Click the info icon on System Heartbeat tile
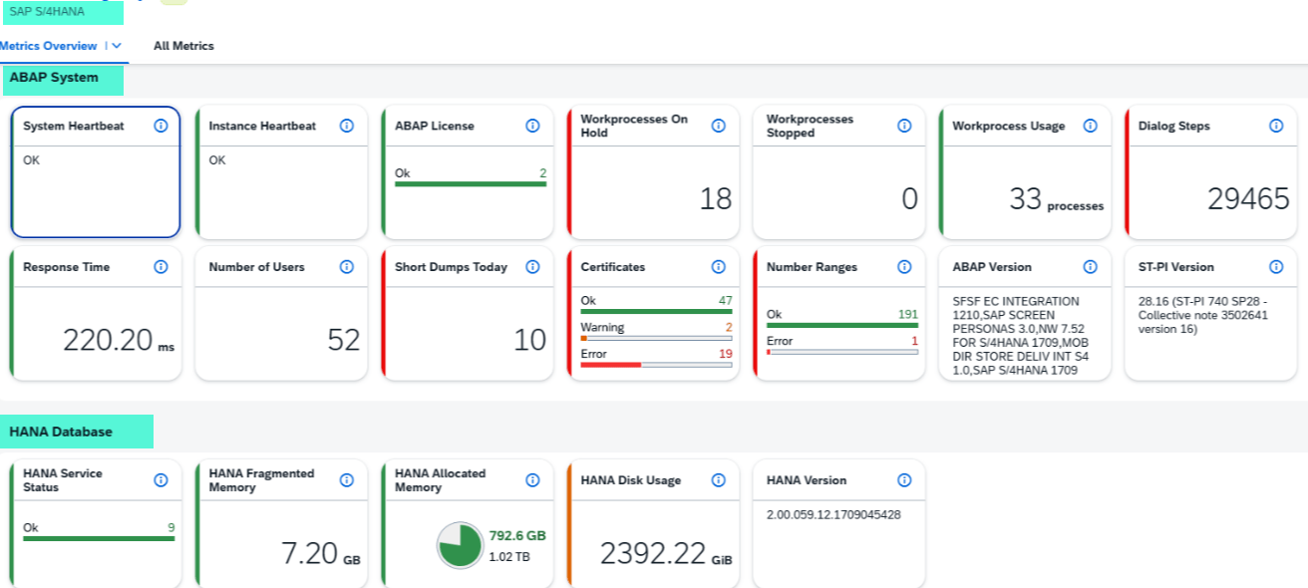This screenshot has height=588, width=1308. 161,126
